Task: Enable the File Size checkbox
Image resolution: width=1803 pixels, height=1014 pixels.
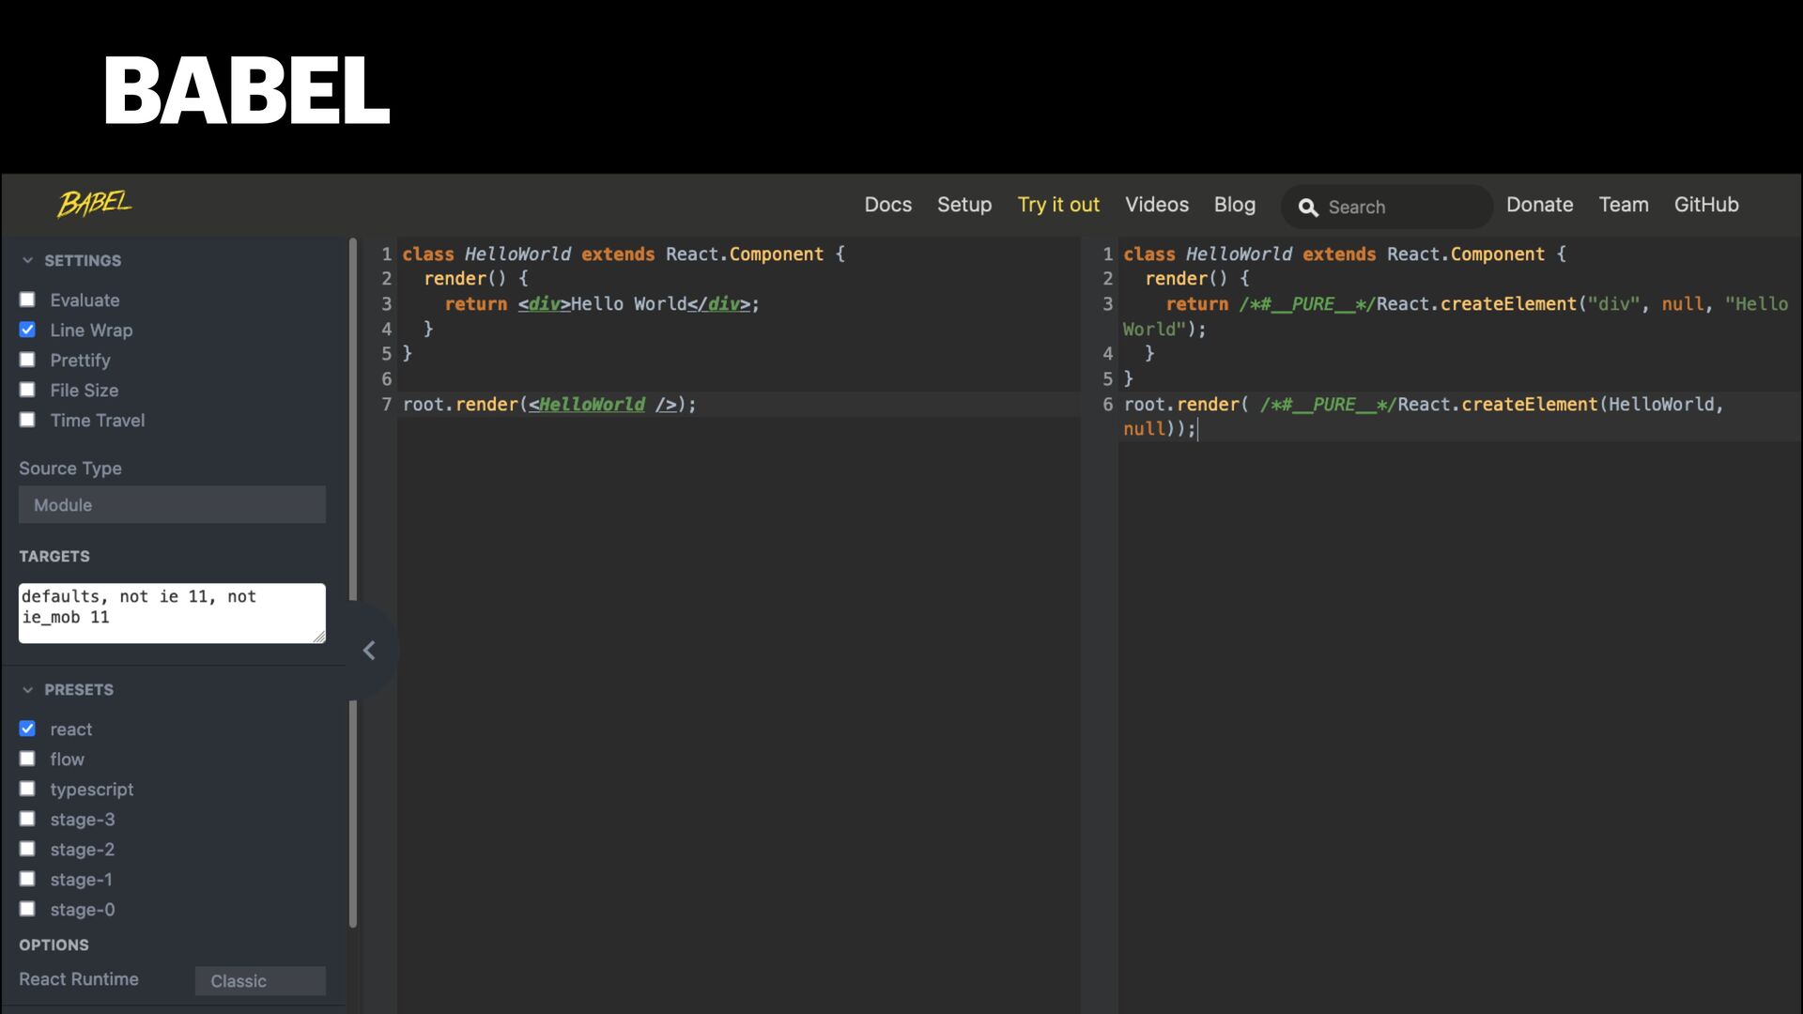Action: click(27, 390)
